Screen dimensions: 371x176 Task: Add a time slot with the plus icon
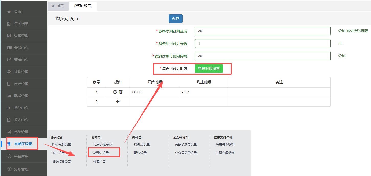tap(118, 102)
